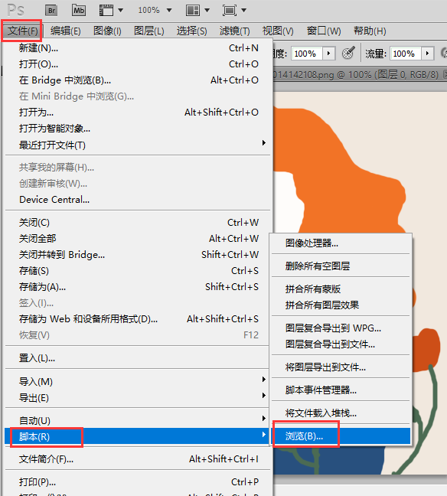The height and width of the screenshot is (496, 447).
Task: Click the View Extras filmstrip icon
Action: click(x=106, y=11)
